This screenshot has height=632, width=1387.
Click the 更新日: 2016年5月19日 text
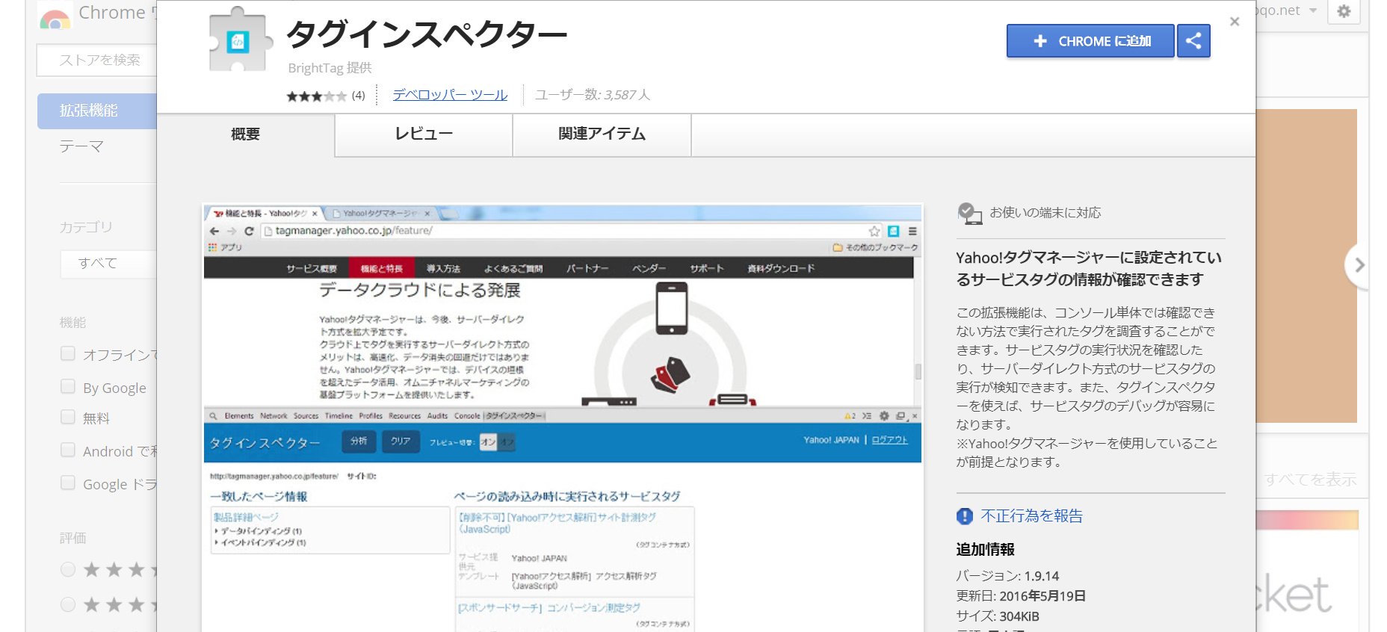1021,596
